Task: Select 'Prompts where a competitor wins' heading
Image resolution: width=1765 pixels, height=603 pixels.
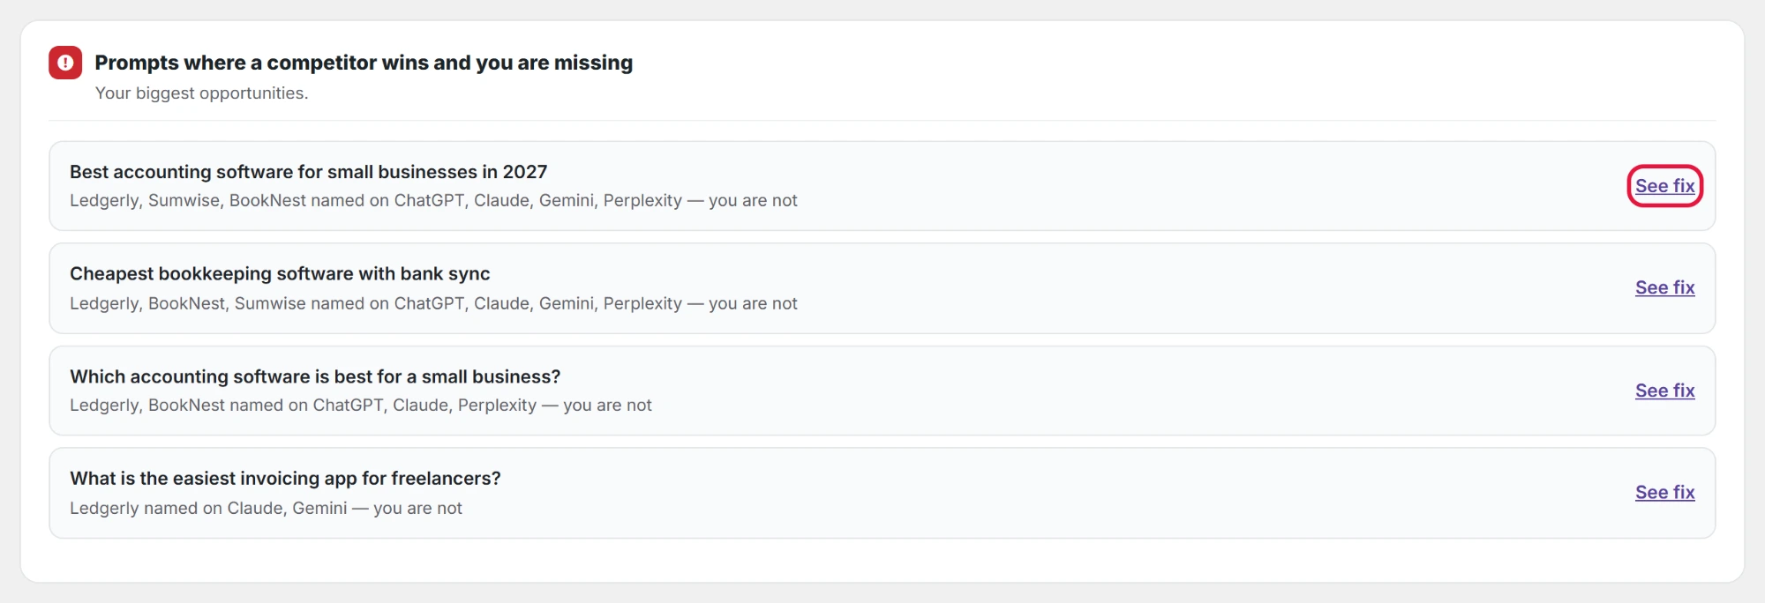Action: [364, 63]
